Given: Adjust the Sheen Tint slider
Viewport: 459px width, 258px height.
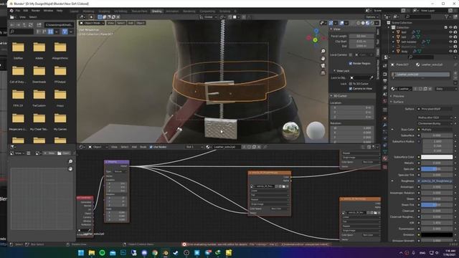Looking at the screenshot, I should 437,205.
